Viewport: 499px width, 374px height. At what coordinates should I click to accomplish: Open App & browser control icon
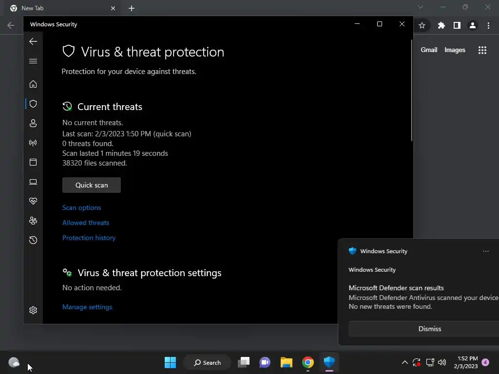tap(33, 162)
